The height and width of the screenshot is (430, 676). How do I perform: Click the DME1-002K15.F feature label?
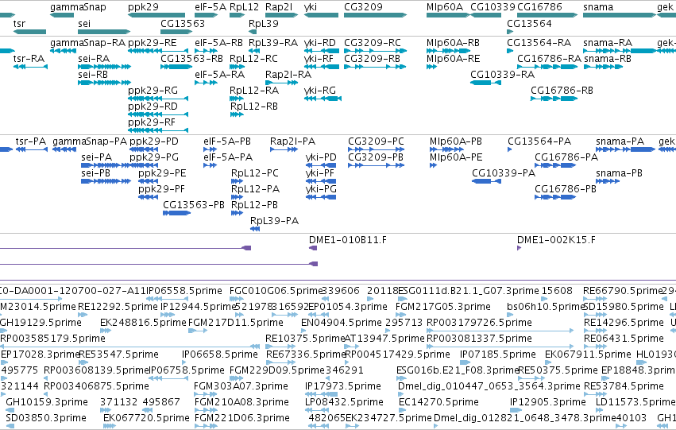click(556, 240)
